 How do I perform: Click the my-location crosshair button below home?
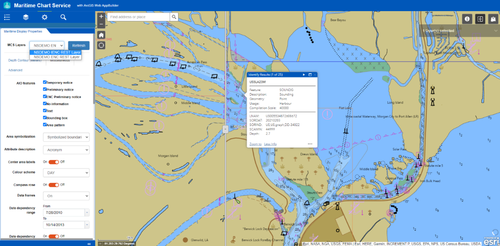tap(101, 45)
